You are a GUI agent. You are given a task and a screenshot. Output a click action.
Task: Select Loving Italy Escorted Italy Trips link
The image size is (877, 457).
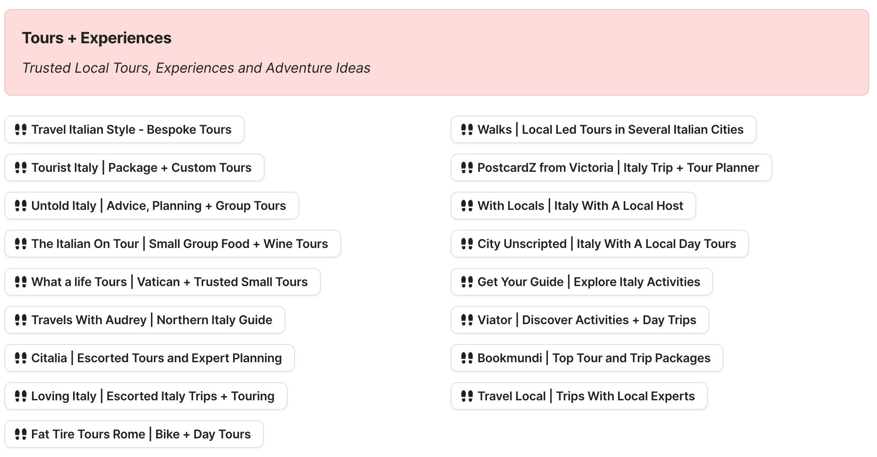(x=153, y=396)
